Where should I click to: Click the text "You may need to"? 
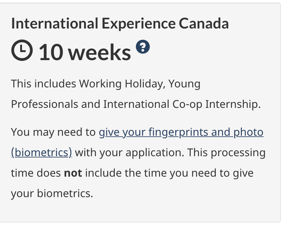(53, 132)
